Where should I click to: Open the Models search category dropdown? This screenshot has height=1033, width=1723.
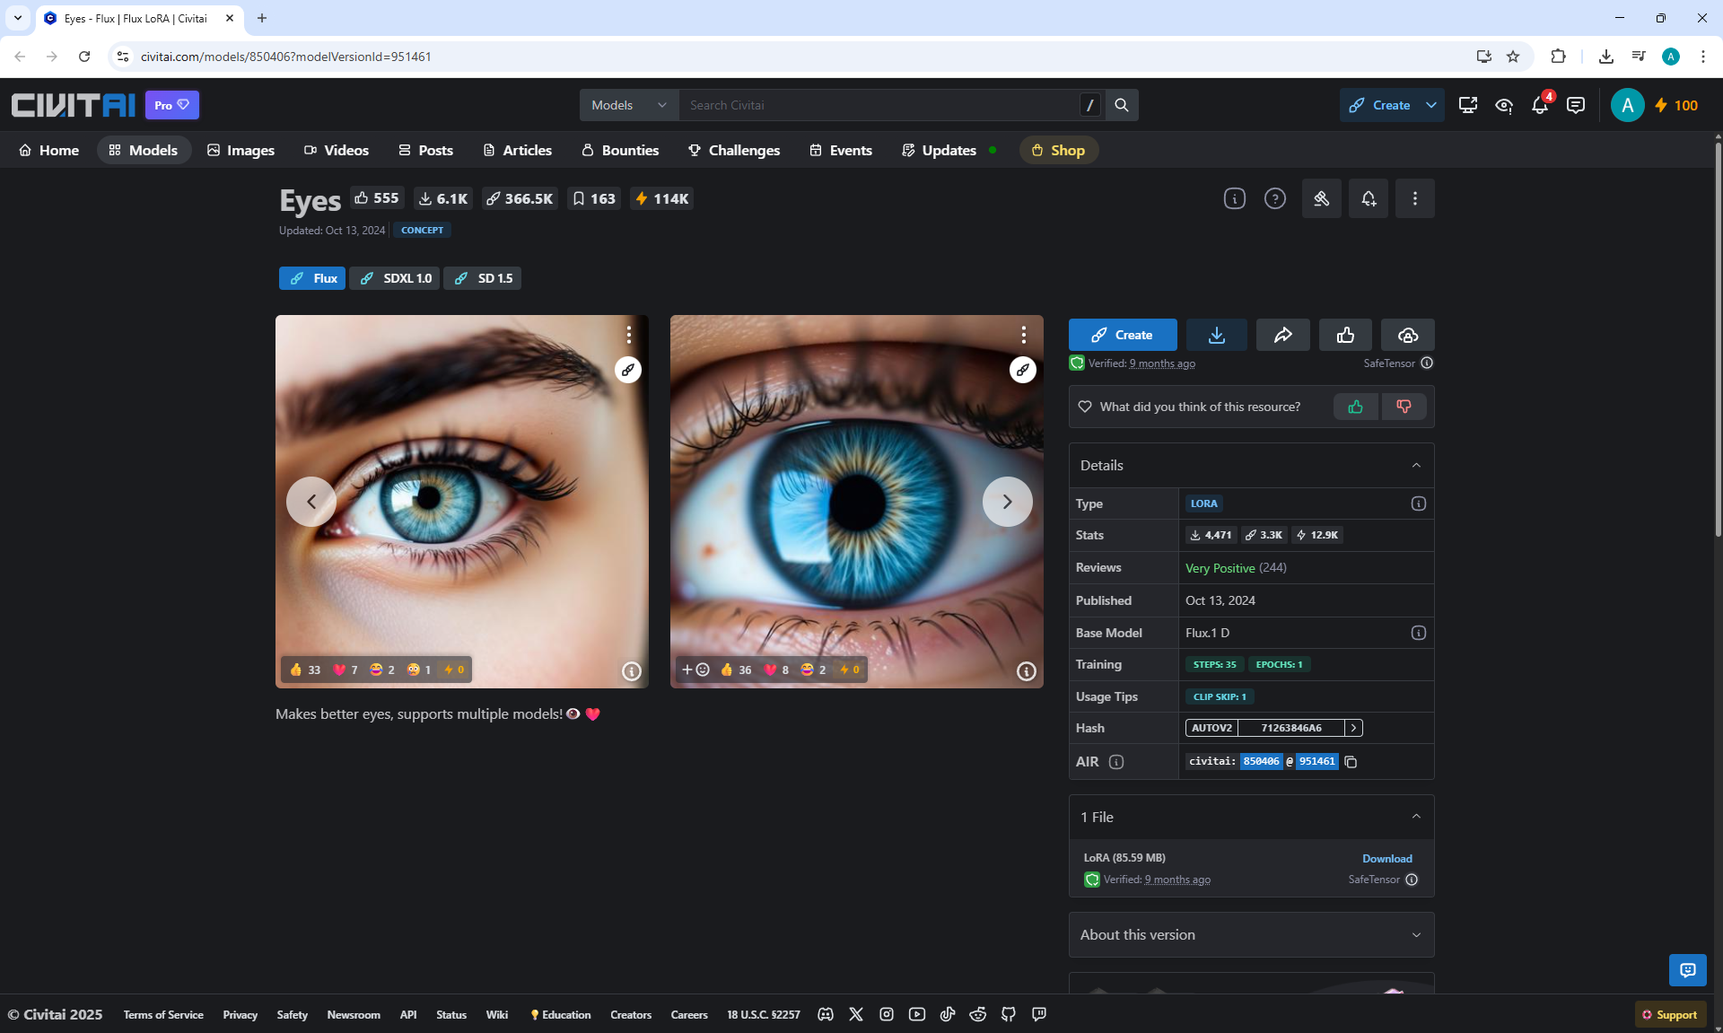point(628,105)
